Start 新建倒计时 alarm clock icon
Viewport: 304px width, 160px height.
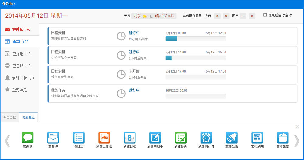tap(206, 138)
